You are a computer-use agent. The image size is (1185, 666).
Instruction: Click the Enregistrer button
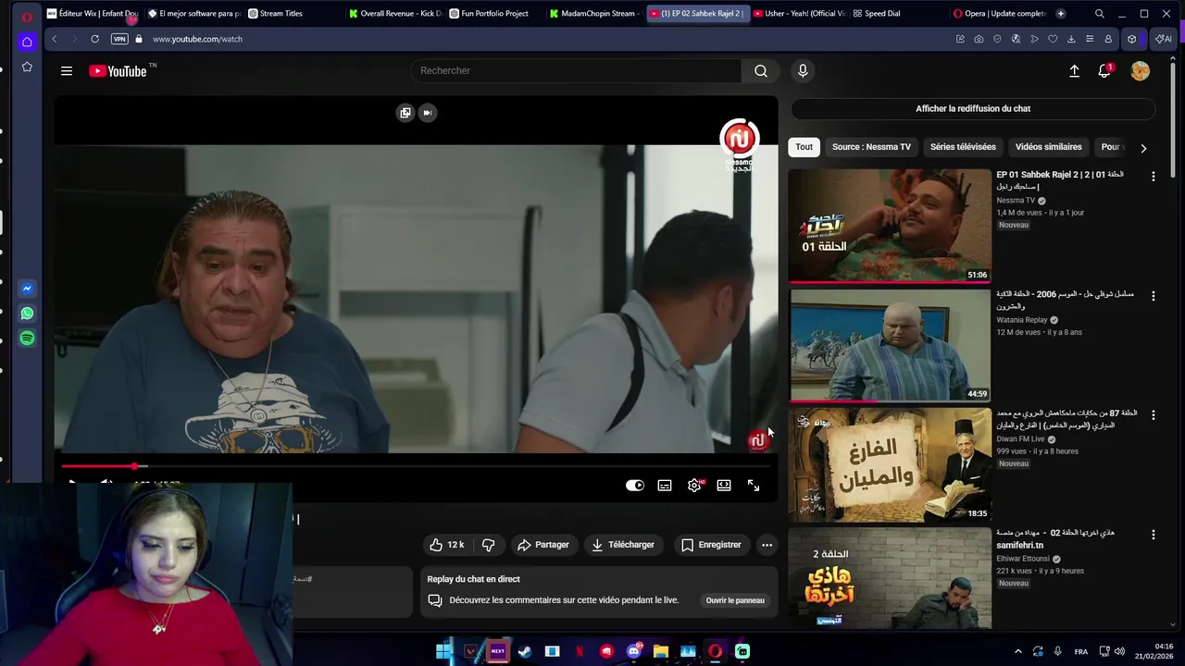point(711,545)
